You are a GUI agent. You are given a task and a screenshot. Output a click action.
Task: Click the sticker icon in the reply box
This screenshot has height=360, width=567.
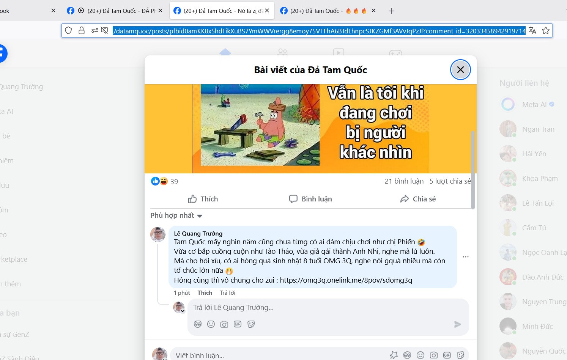[x=251, y=324]
